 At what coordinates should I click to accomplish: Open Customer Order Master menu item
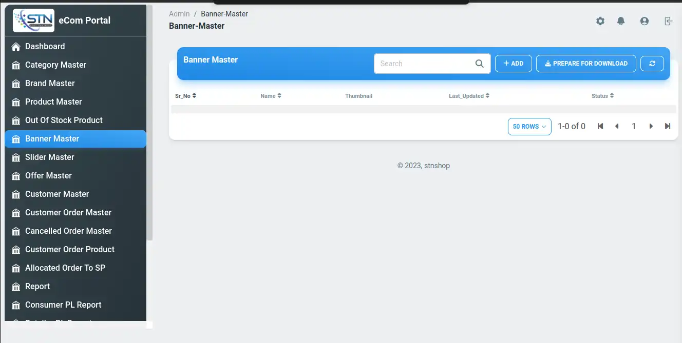click(68, 212)
